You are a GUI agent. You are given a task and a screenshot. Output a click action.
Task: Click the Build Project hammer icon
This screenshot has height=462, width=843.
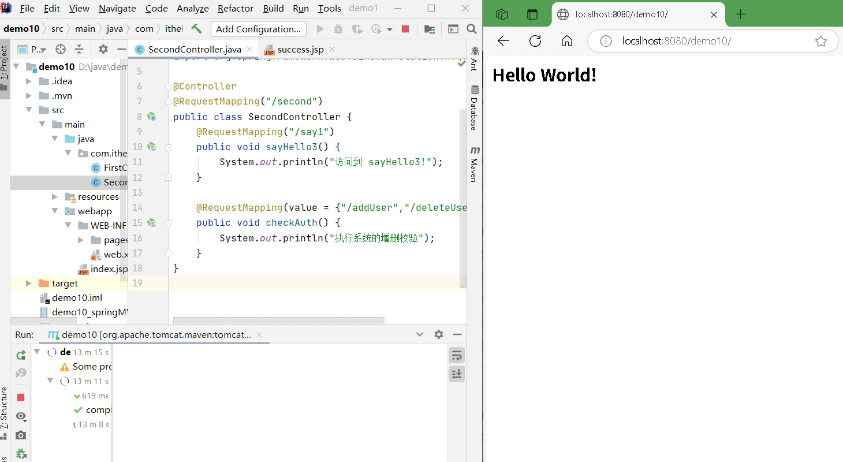(197, 29)
